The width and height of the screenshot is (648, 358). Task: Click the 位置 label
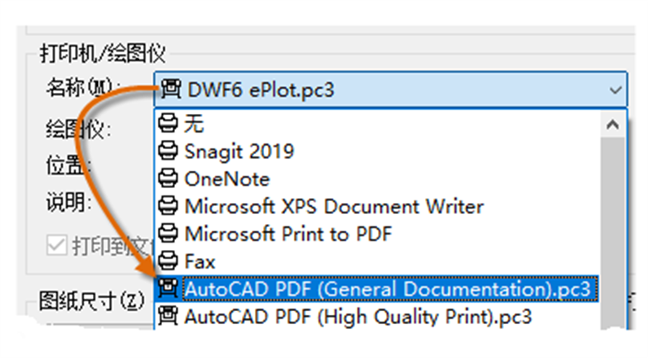68,166
